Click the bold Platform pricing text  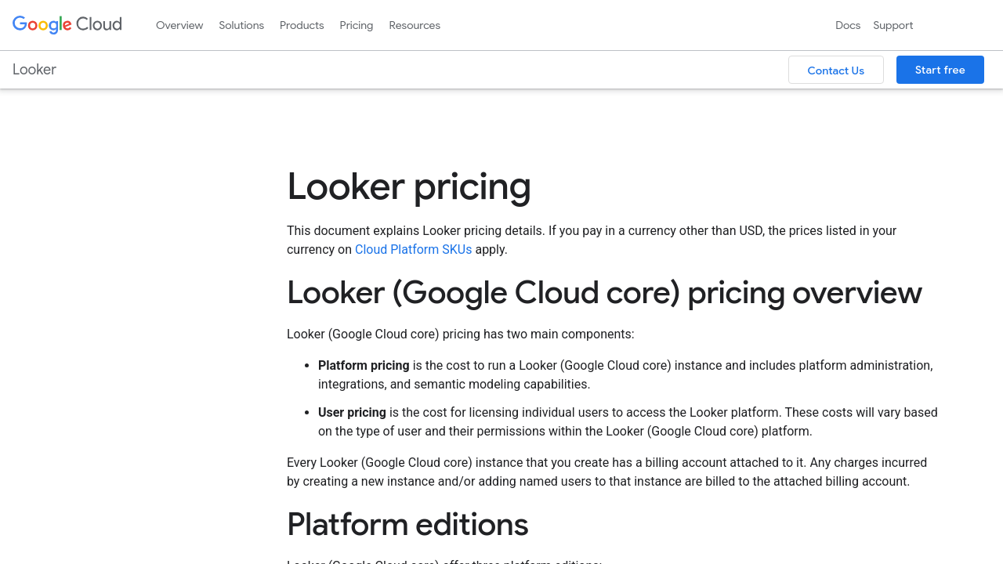tap(364, 365)
